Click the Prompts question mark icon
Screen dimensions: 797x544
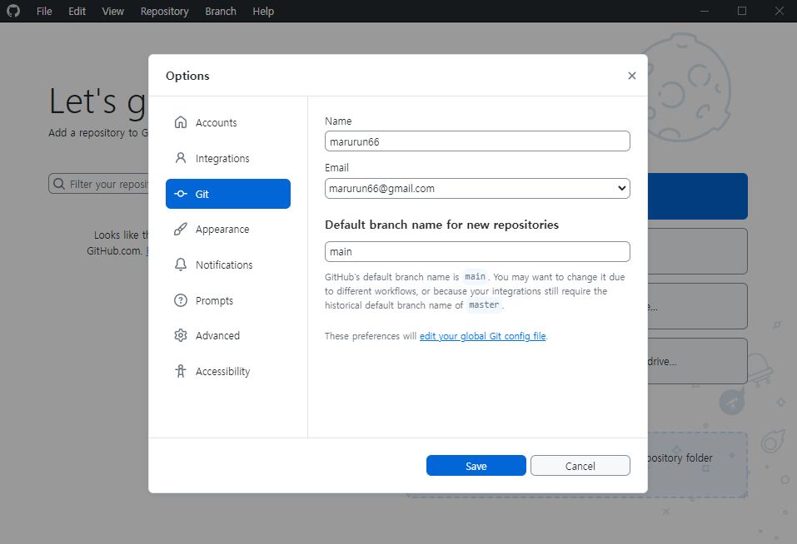click(x=181, y=300)
